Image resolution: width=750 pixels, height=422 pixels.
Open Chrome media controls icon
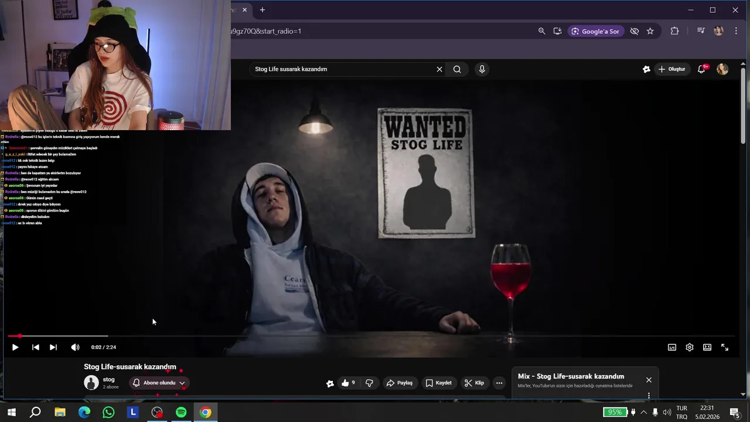tap(701, 31)
